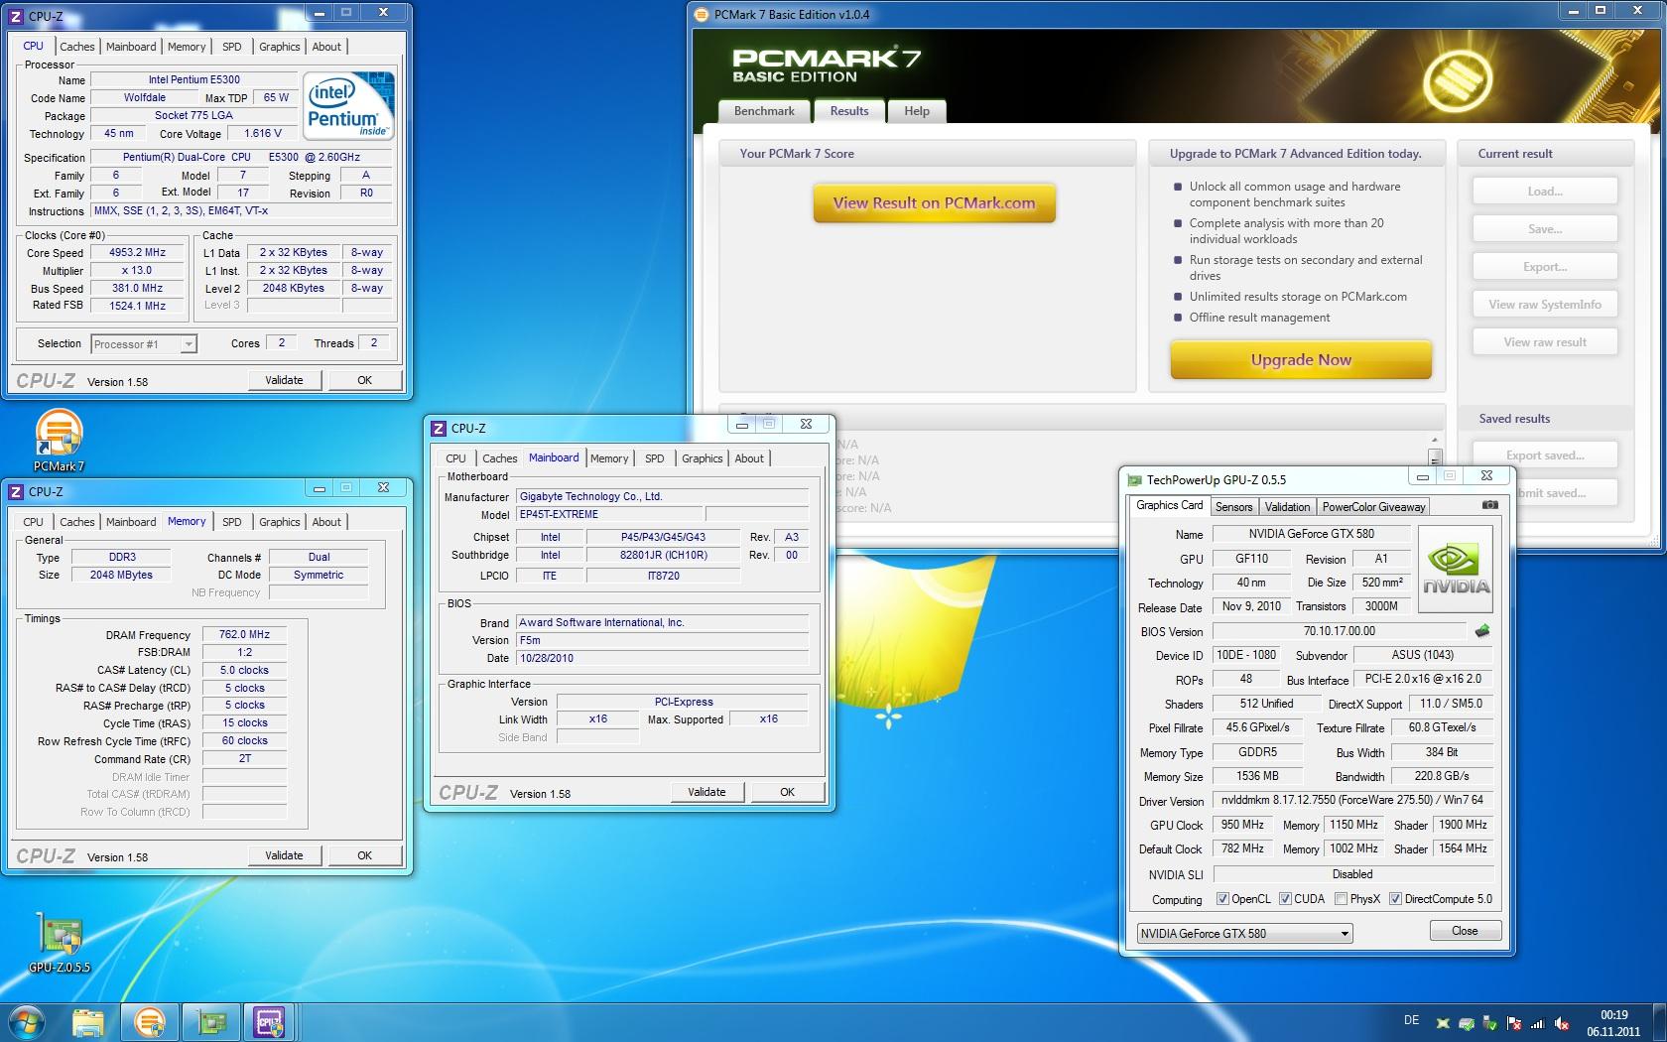Click the GPU Clock value 950 MHz
This screenshot has height=1042, width=1667.
[x=1241, y=825]
